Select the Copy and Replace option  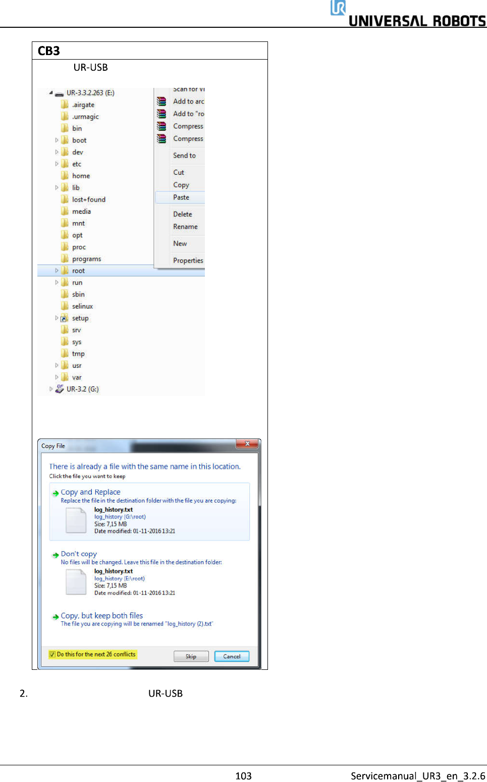149,512
